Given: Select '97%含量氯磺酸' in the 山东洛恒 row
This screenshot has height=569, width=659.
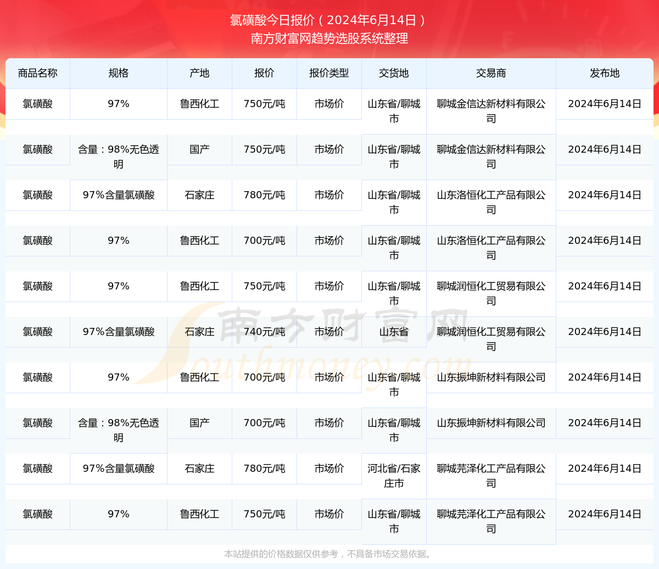Looking at the screenshot, I should pyautogui.click(x=119, y=195).
